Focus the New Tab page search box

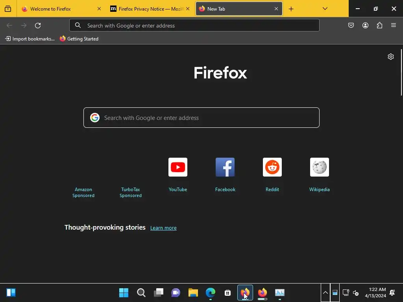coord(201,118)
